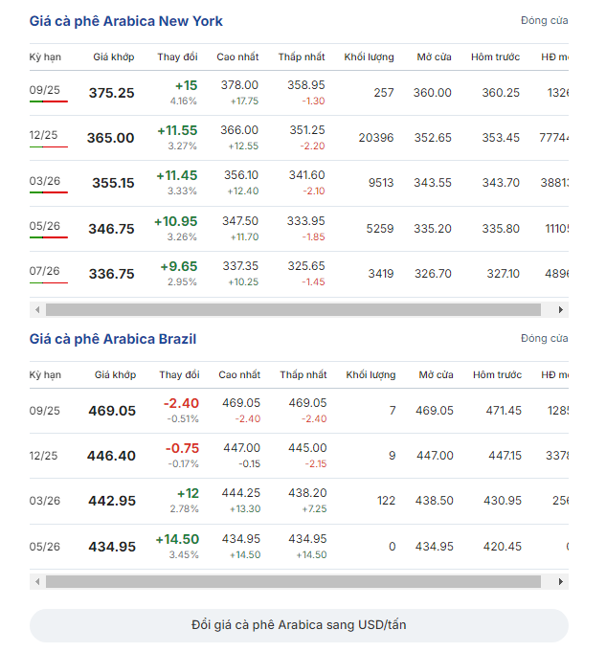Click the Brazil table horizontal scrollbar thumb

point(293,581)
